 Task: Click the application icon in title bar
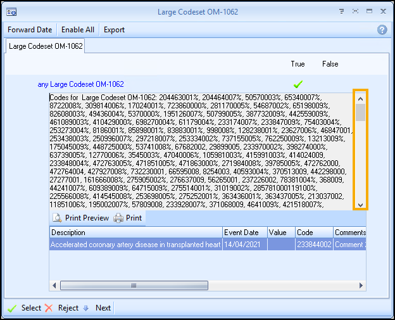tap(12, 11)
